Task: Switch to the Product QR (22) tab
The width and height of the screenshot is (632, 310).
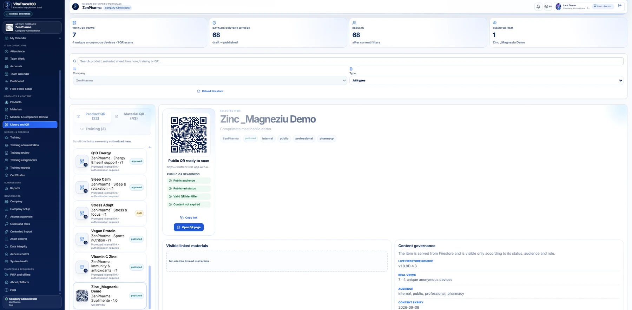Action: [92, 116]
